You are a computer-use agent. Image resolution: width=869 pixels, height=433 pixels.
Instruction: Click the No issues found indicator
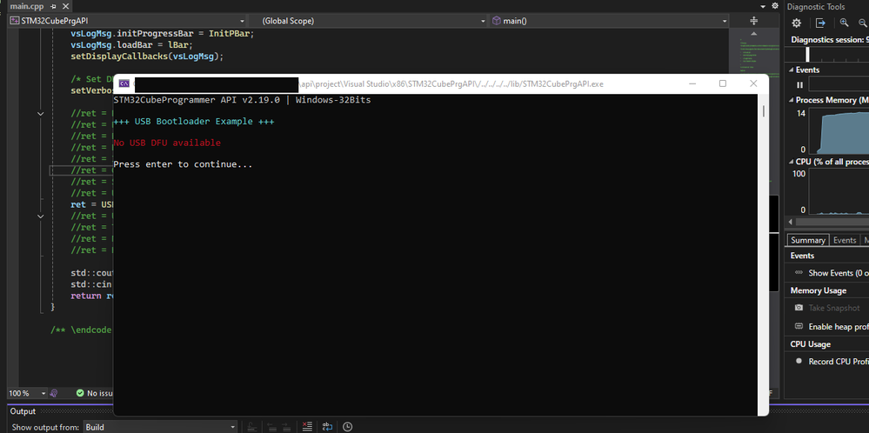coord(94,393)
